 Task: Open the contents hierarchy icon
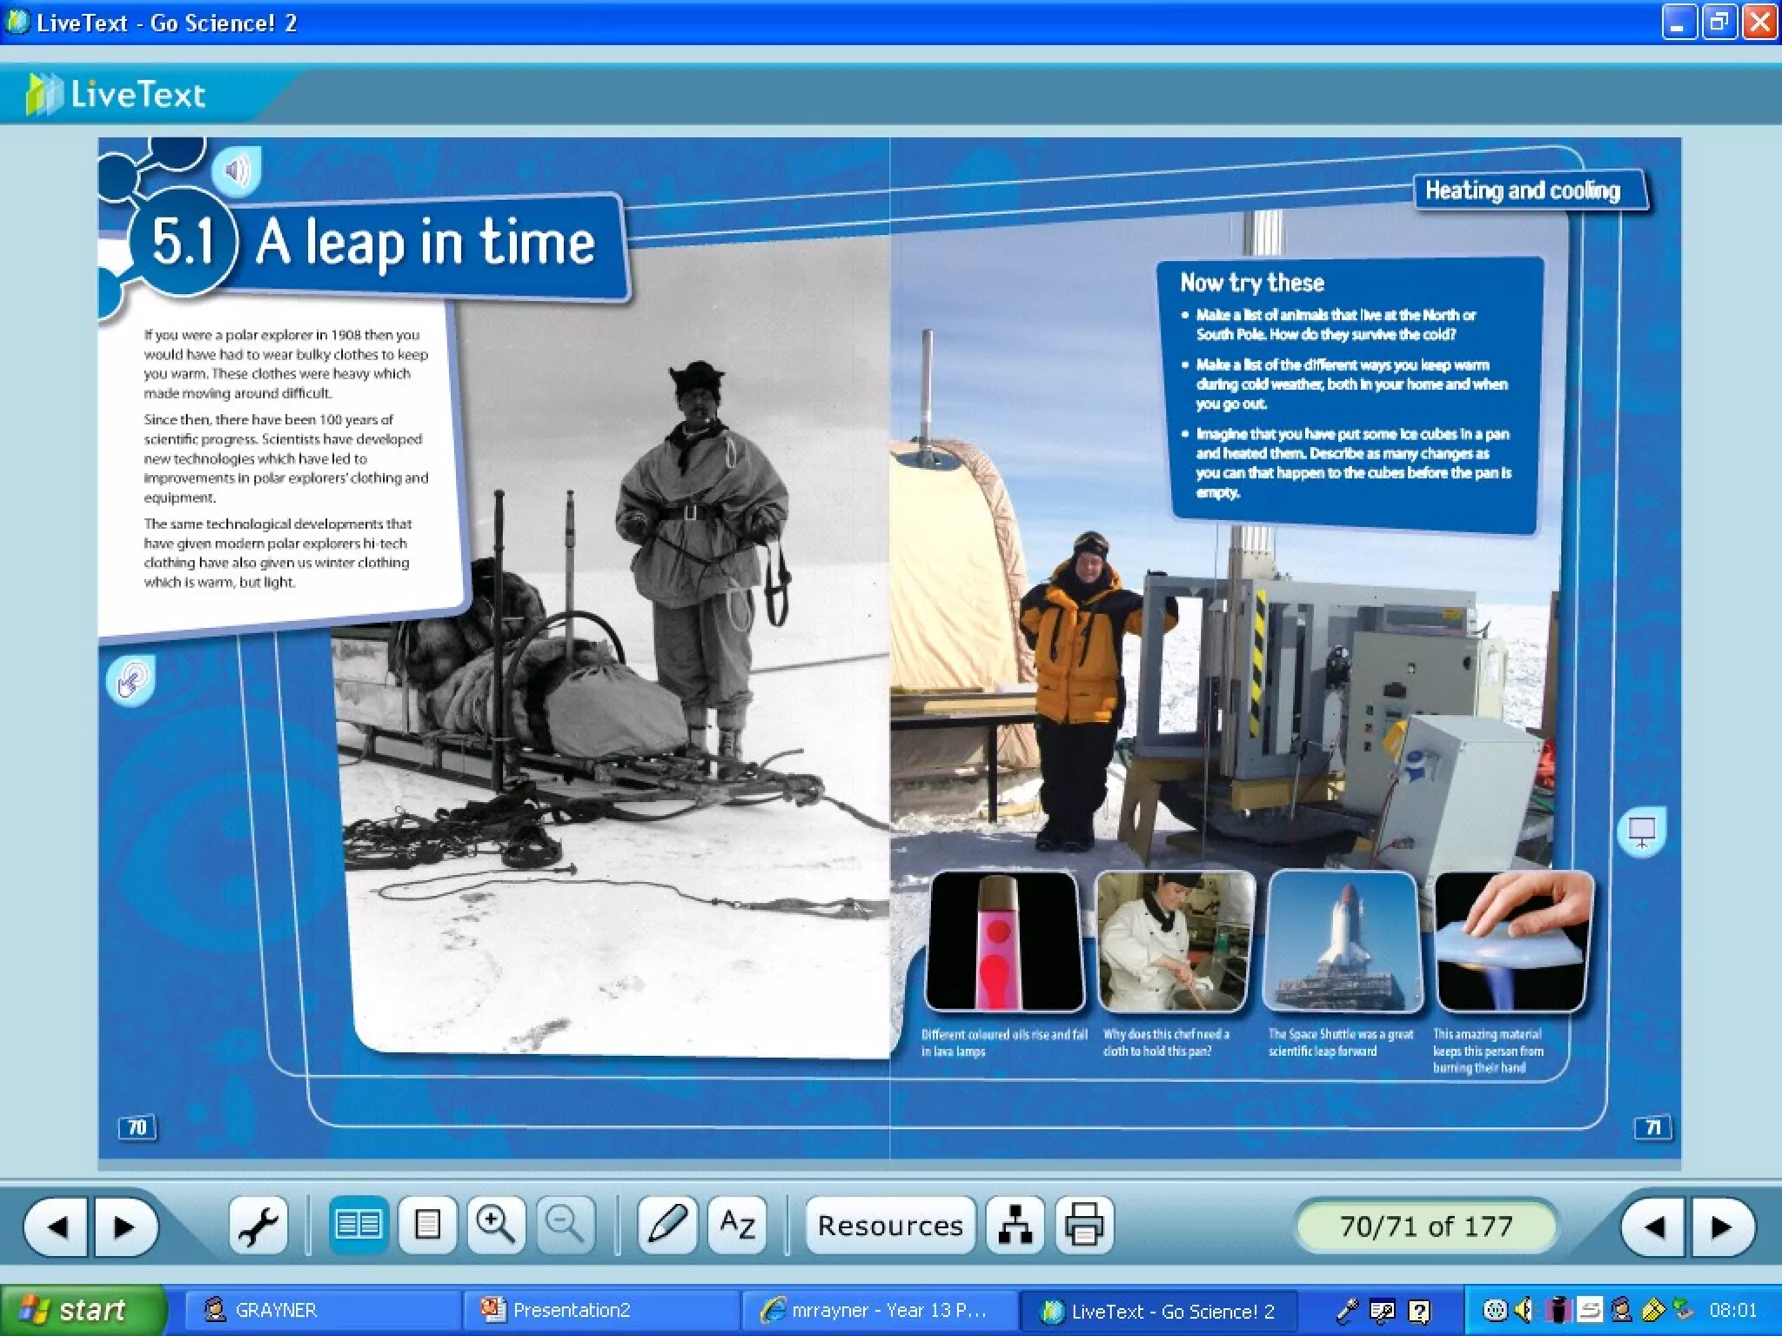click(1015, 1226)
